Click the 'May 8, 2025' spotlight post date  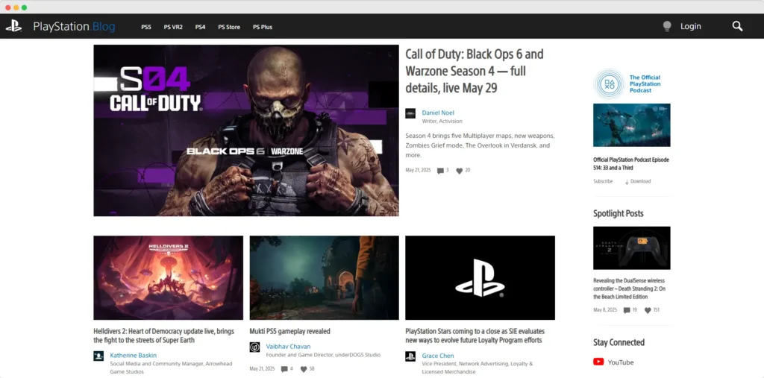(x=605, y=310)
